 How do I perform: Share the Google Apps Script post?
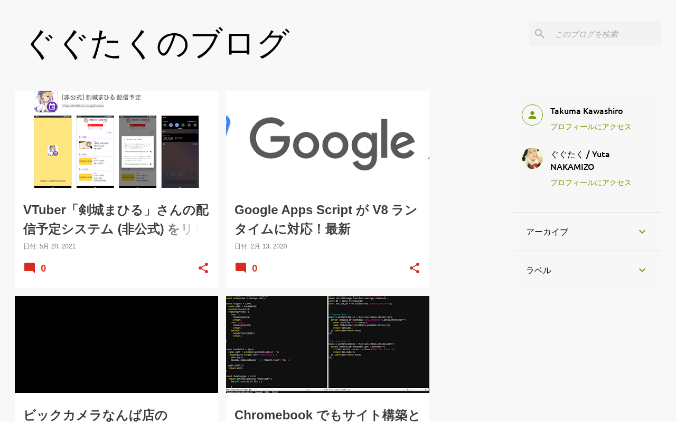[415, 268]
